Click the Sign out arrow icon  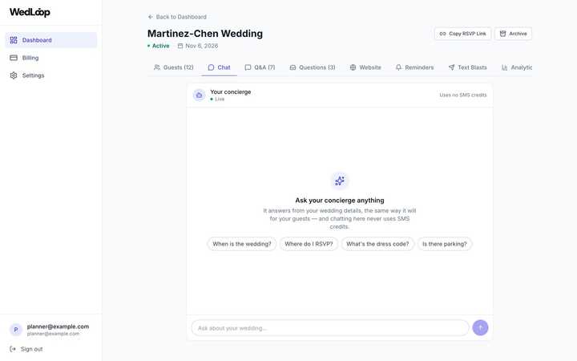(13, 349)
